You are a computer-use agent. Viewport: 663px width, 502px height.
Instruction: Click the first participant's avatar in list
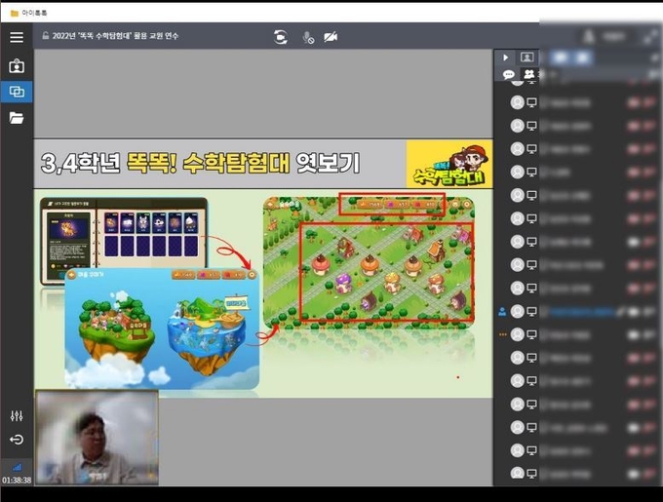coord(518,102)
